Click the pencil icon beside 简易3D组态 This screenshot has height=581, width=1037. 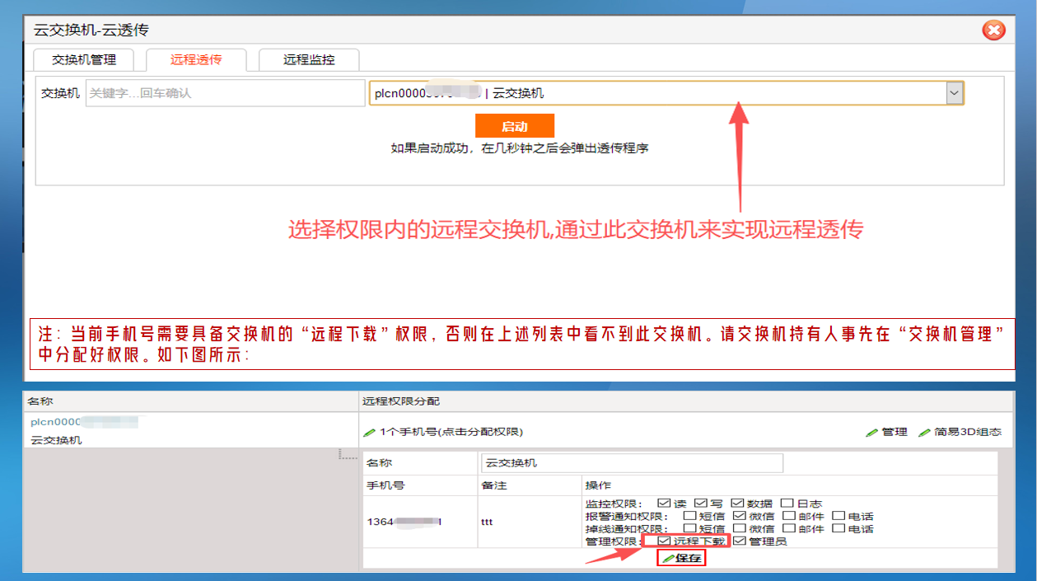tap(924, 432)
